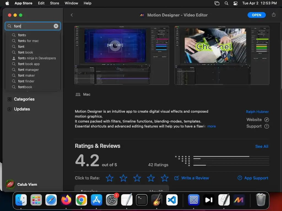Launch GarageBand from the Dock
The image size is (282, 211).
tap(157, 200)
